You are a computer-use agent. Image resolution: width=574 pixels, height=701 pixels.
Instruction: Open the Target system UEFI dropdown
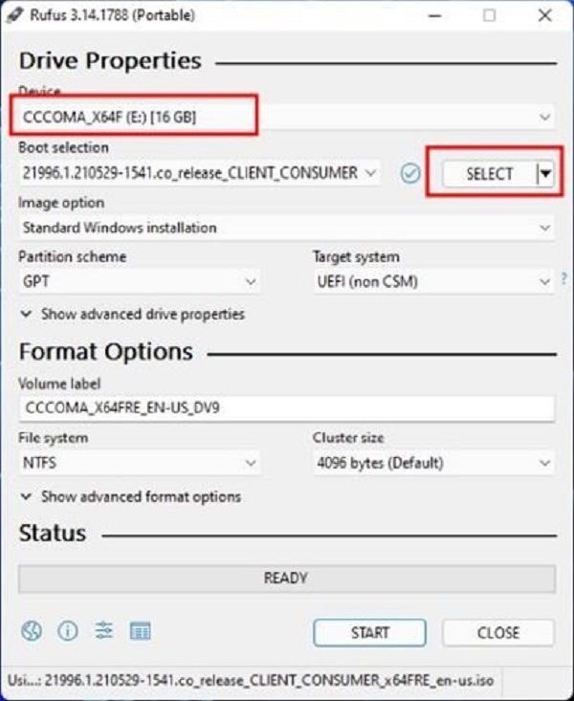[433, 282]
